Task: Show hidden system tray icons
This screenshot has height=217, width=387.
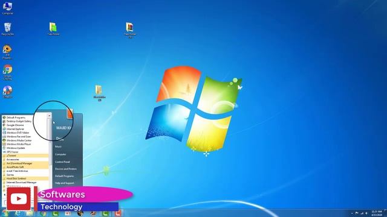Action: [352, 213]
